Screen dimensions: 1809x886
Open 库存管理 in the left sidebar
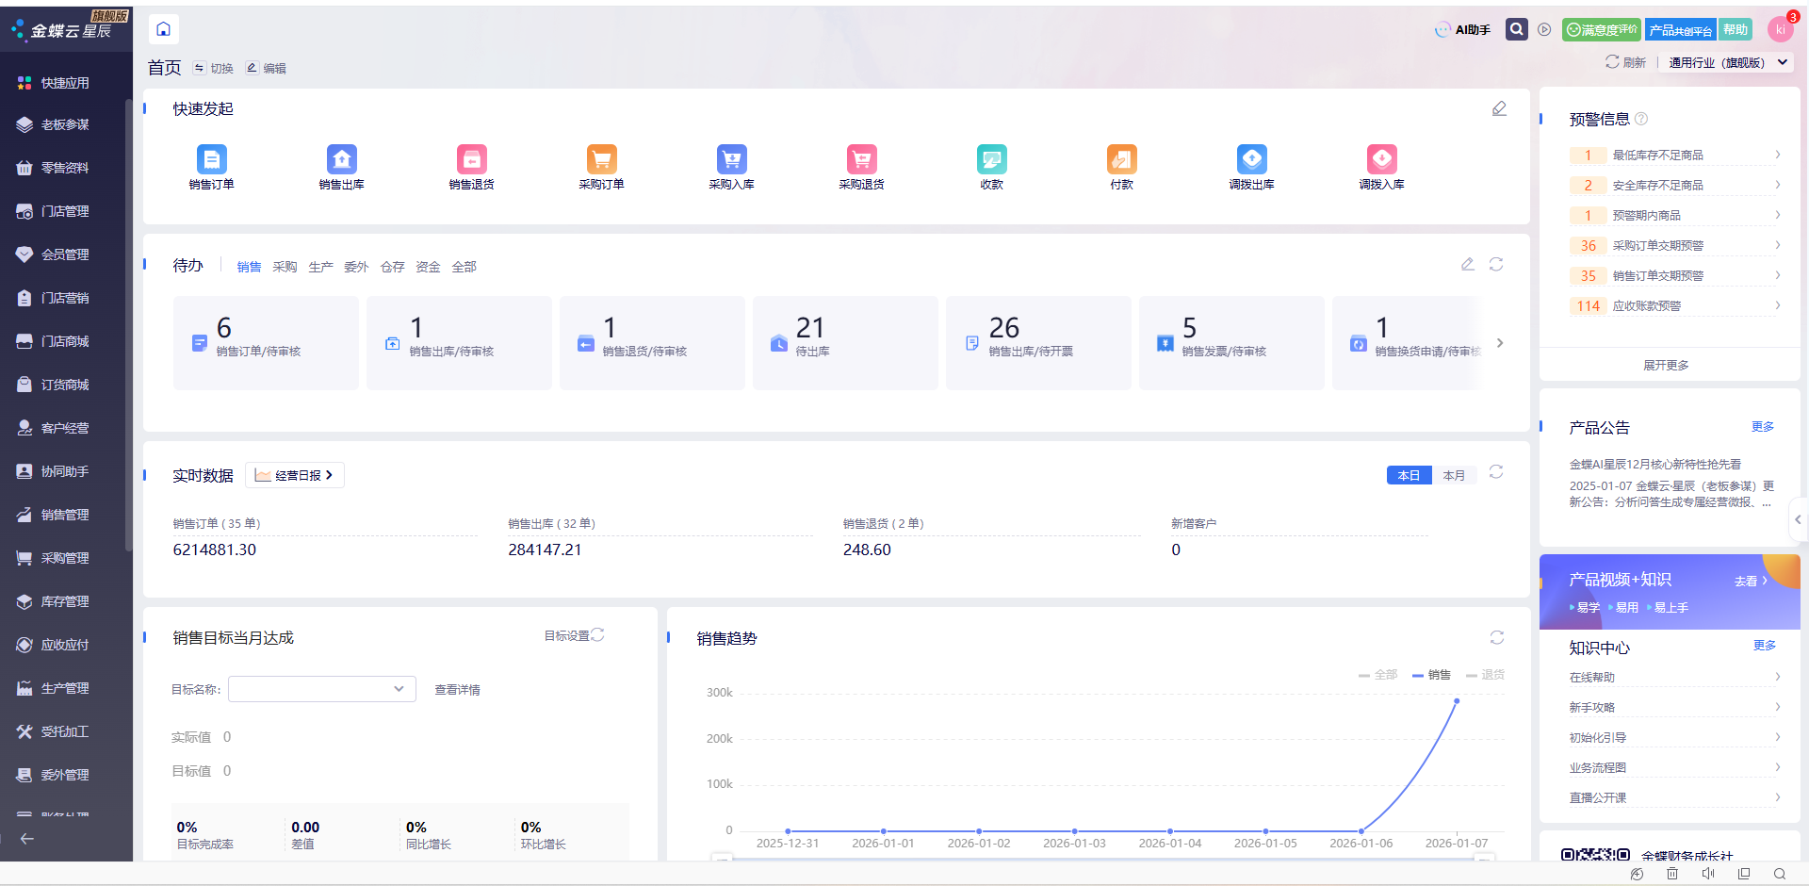click(x=64, y=601)
